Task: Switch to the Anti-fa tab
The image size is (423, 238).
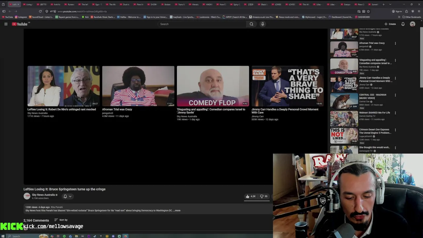Action: click(56, 4)
